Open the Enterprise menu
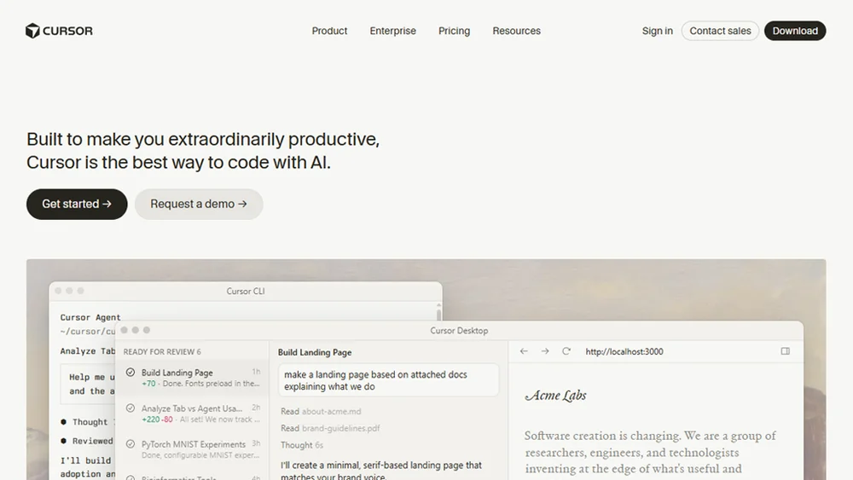Viewport: 853px width, 480px height. click(x=392, y=31)
